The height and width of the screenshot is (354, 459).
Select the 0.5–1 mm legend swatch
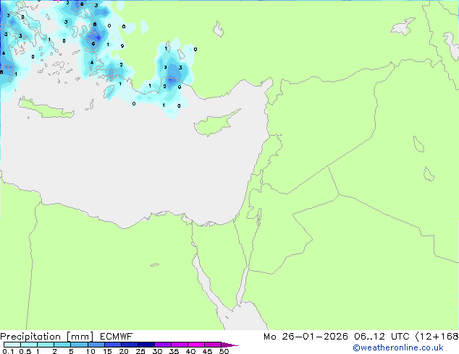pos(29,345)
